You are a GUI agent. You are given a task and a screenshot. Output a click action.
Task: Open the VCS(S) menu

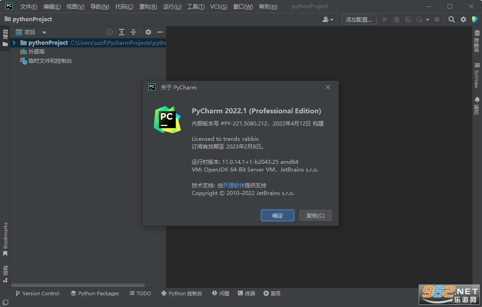click(x=218, y=6)
